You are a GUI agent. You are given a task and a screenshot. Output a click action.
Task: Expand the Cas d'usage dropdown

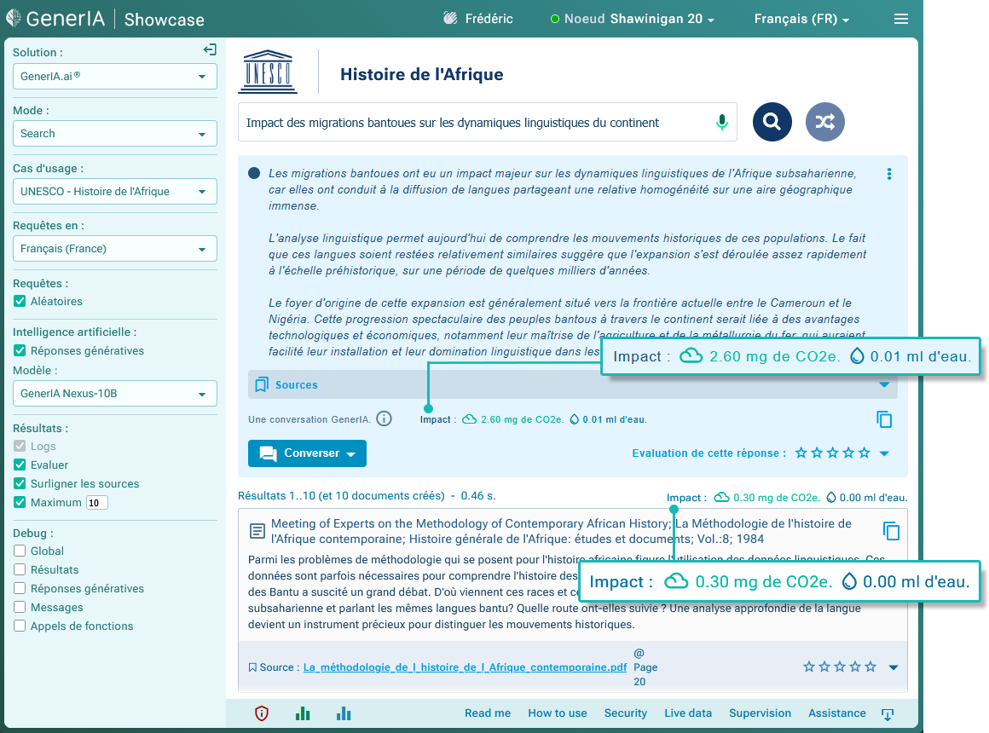coord(115,192)
